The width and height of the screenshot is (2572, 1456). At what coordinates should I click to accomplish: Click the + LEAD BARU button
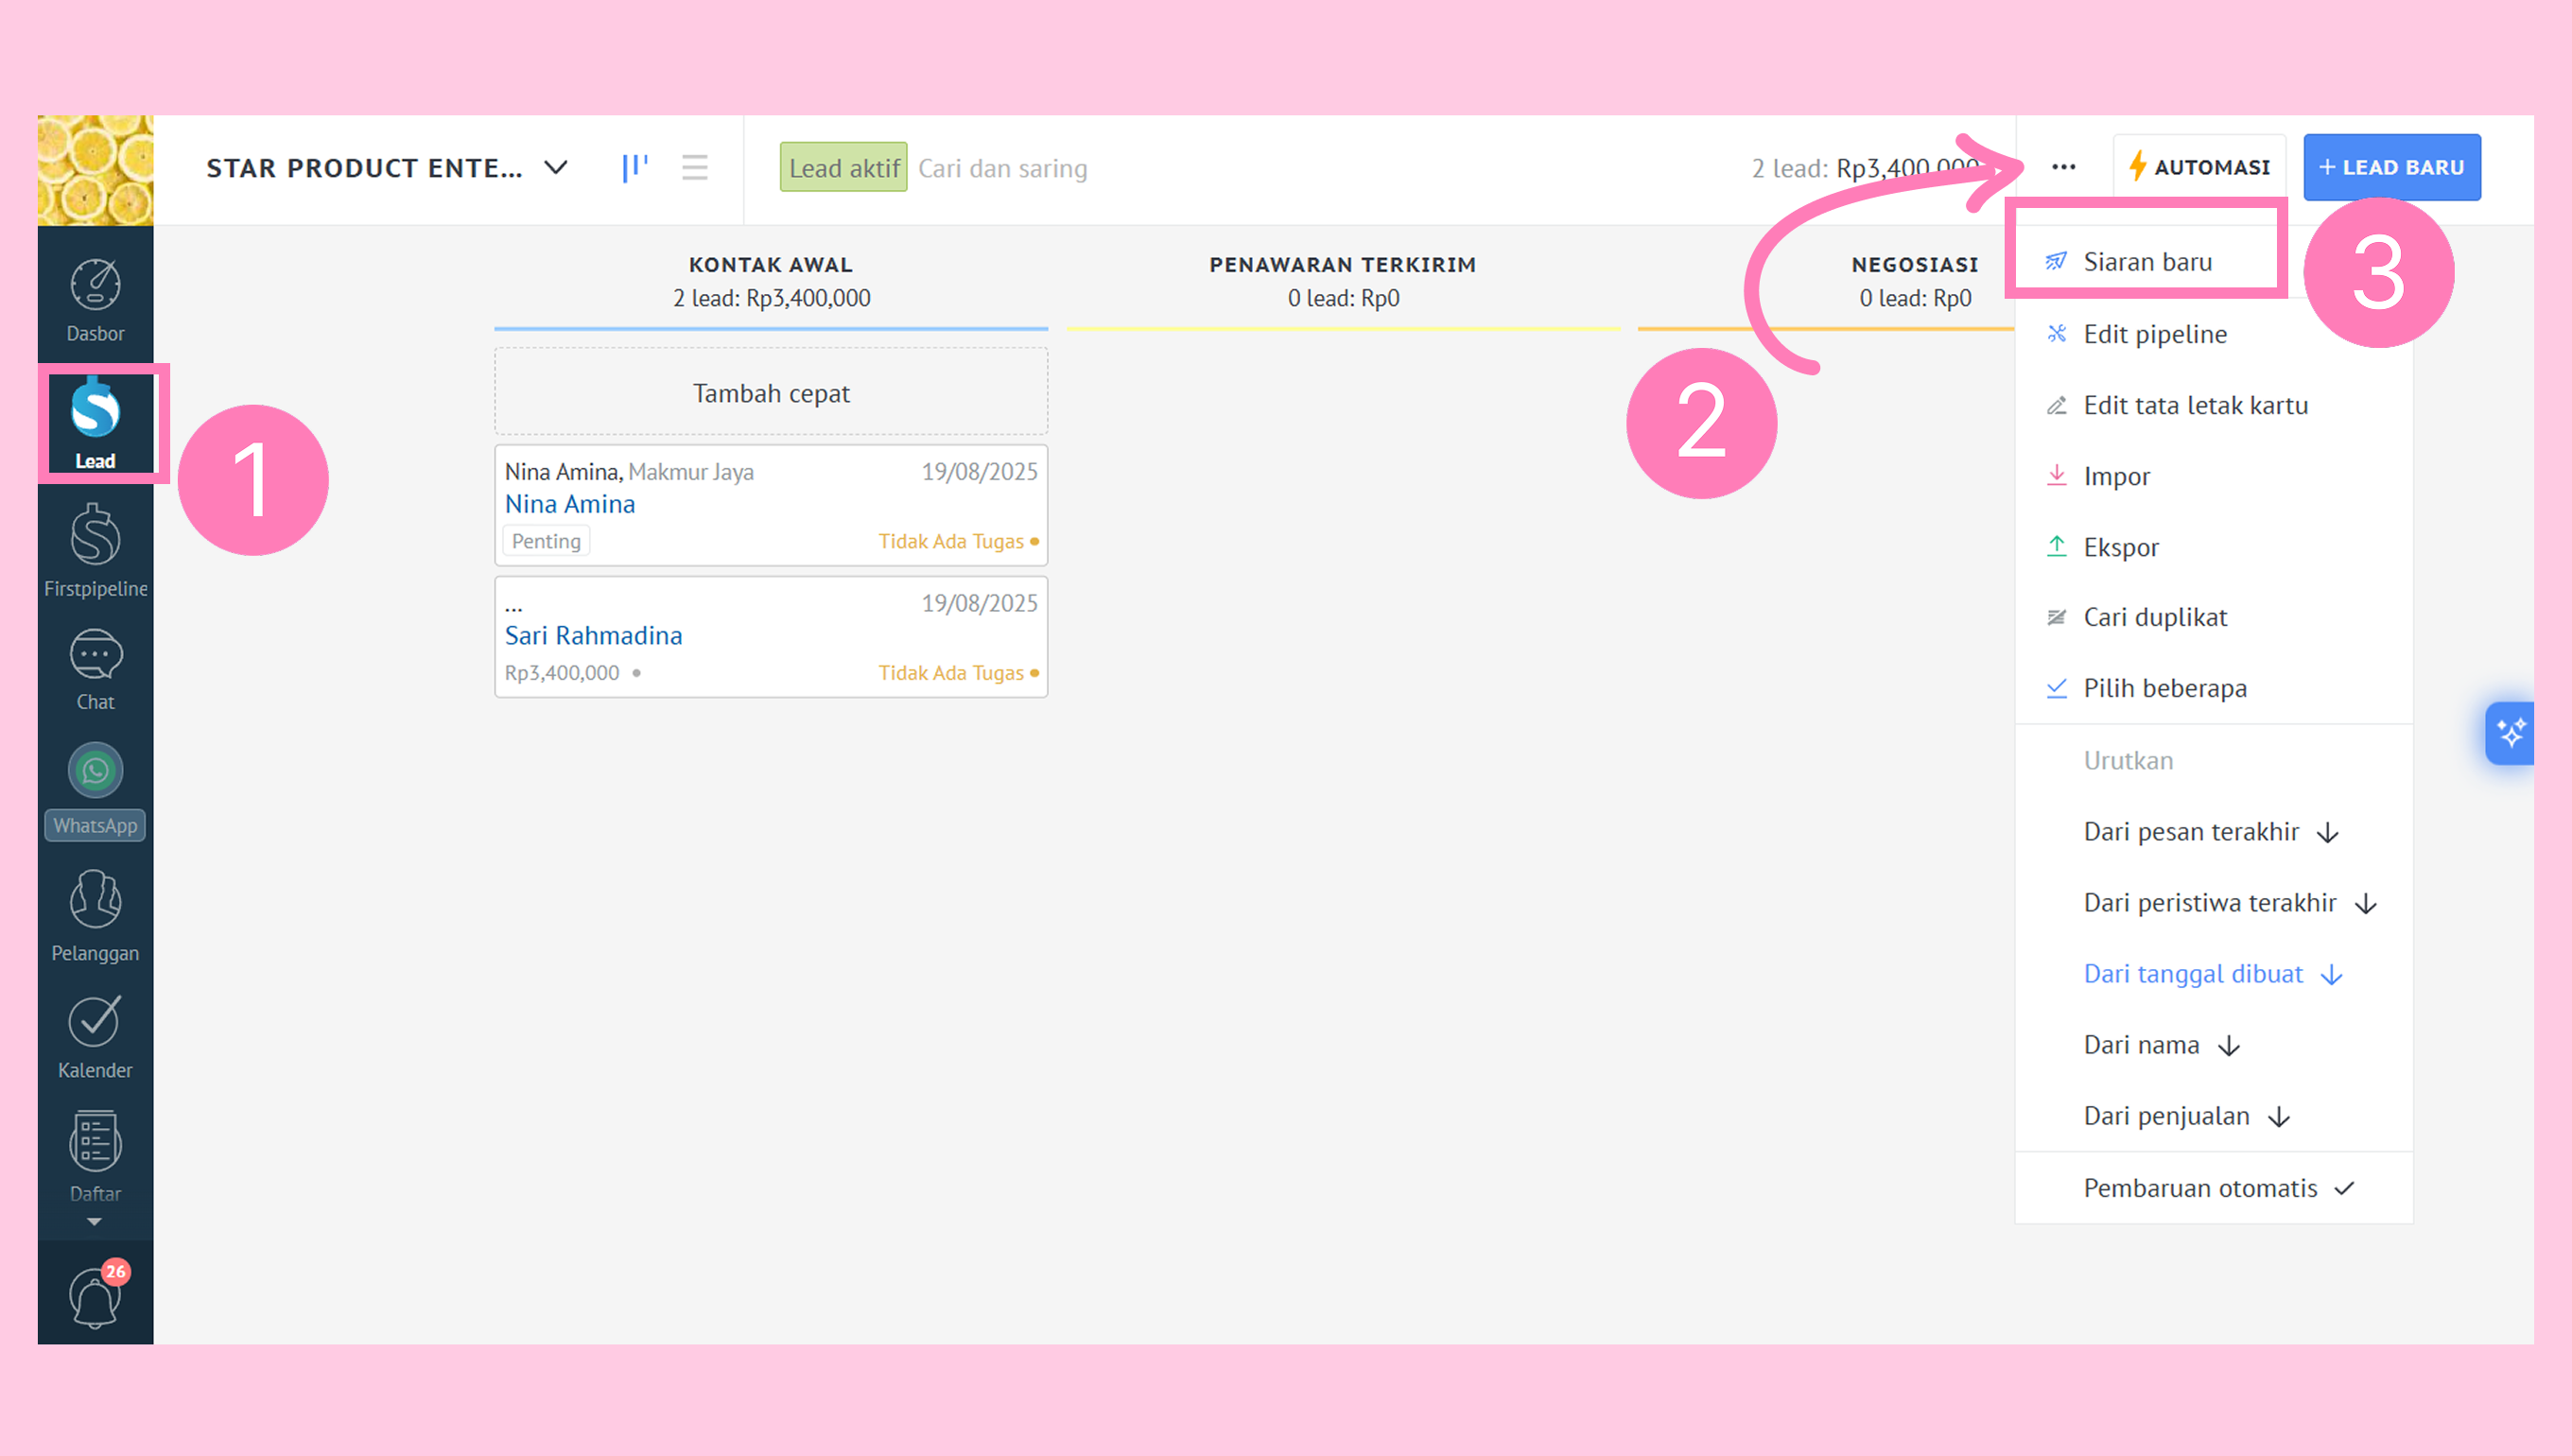point(2391,167)
